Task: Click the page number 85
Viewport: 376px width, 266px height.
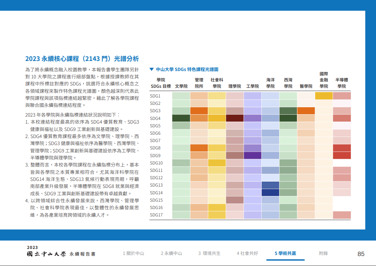Action: tap(361, 254)
